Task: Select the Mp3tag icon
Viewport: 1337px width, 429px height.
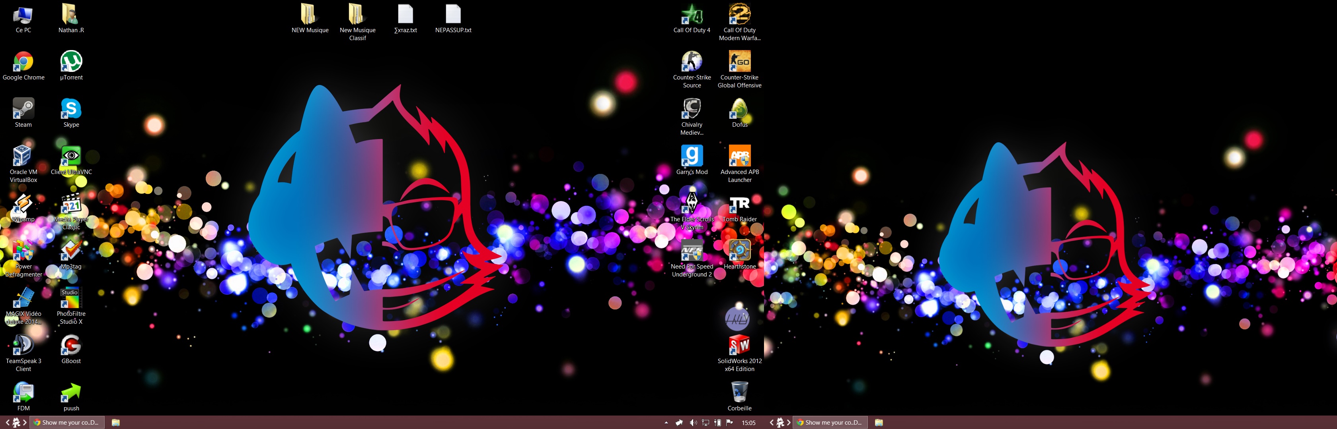Action: coord(71,254)
